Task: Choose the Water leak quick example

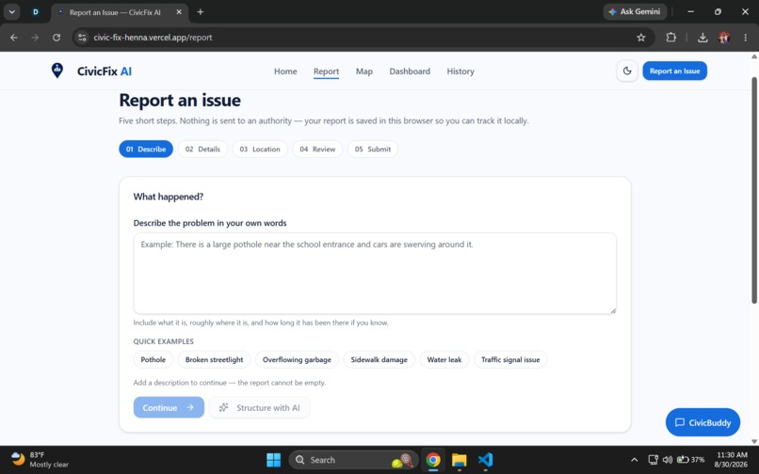Action: tap(444, 359)
